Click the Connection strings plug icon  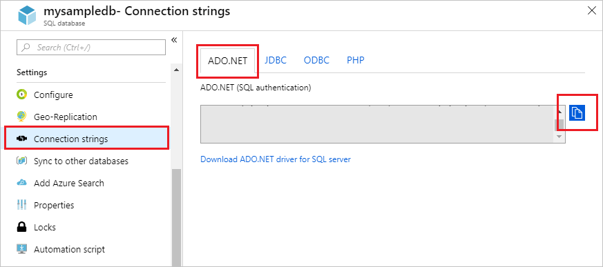coord(21,139)
